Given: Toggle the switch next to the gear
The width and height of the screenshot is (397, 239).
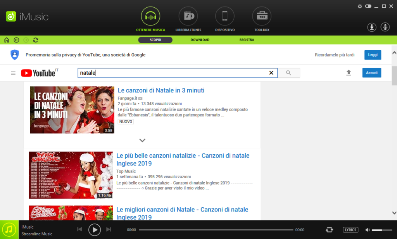Looking at the screenshot, I should click(x=368, y=6).
